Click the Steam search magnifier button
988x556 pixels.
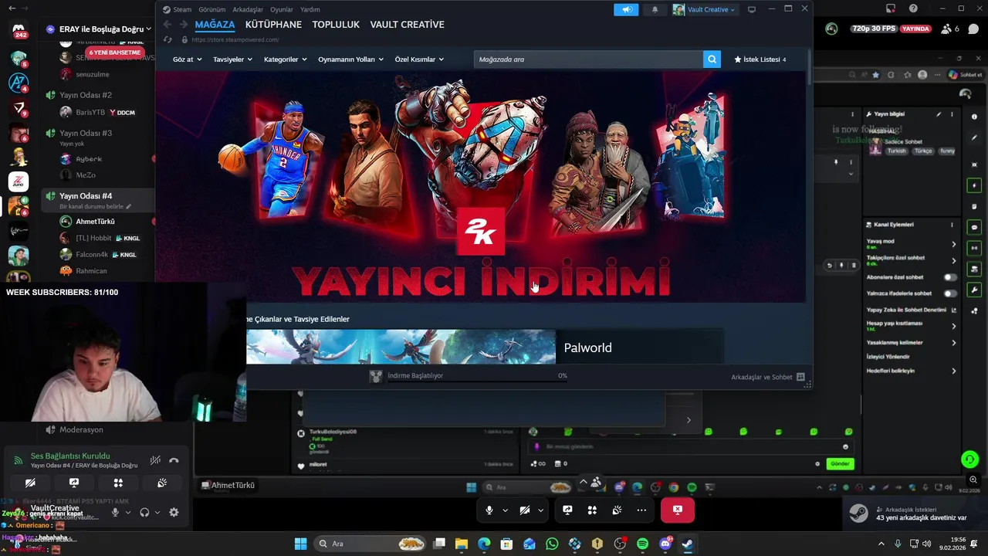[712, 59]
